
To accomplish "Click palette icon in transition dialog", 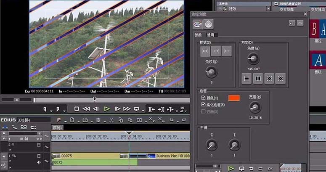I will [x=197, y=24].
